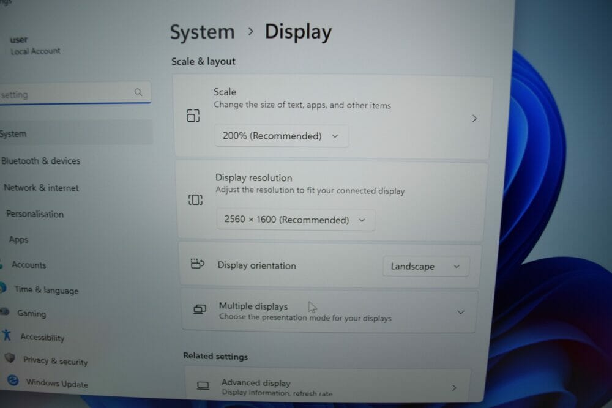Open Windows Update page
The width and height of the screenshot is (612, 408).
tap(57, 383)
